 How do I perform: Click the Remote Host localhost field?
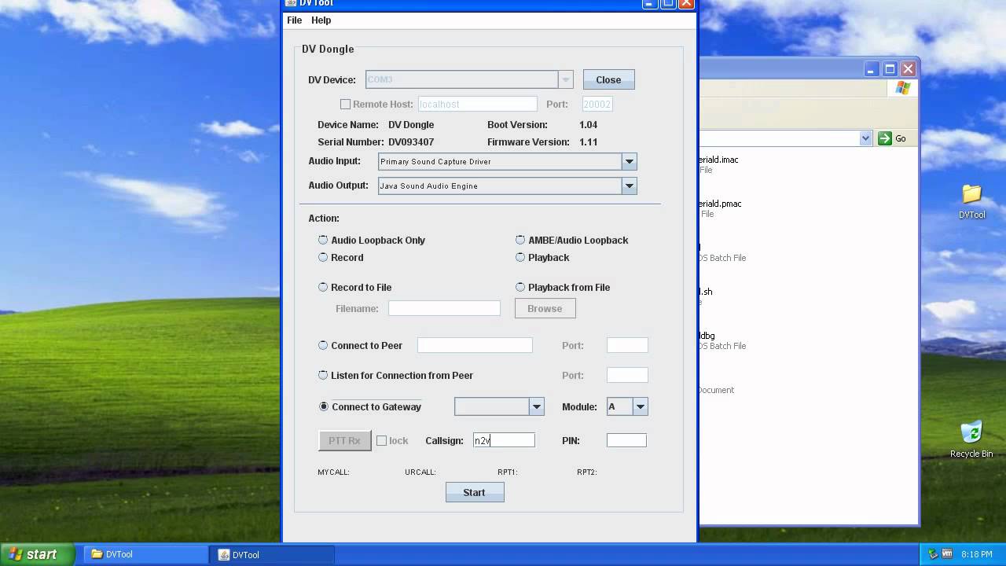pos(477,104)
